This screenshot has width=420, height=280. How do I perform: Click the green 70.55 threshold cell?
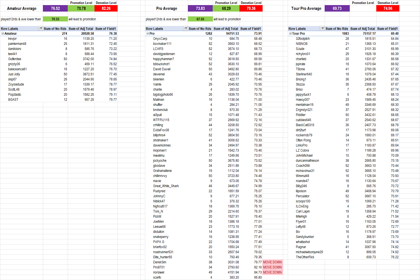[x=55, y=19]
